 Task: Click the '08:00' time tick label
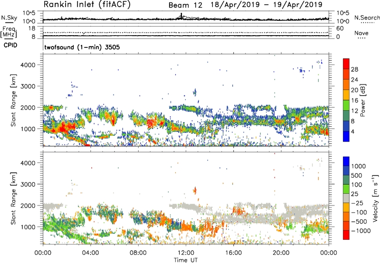[138, 253]
